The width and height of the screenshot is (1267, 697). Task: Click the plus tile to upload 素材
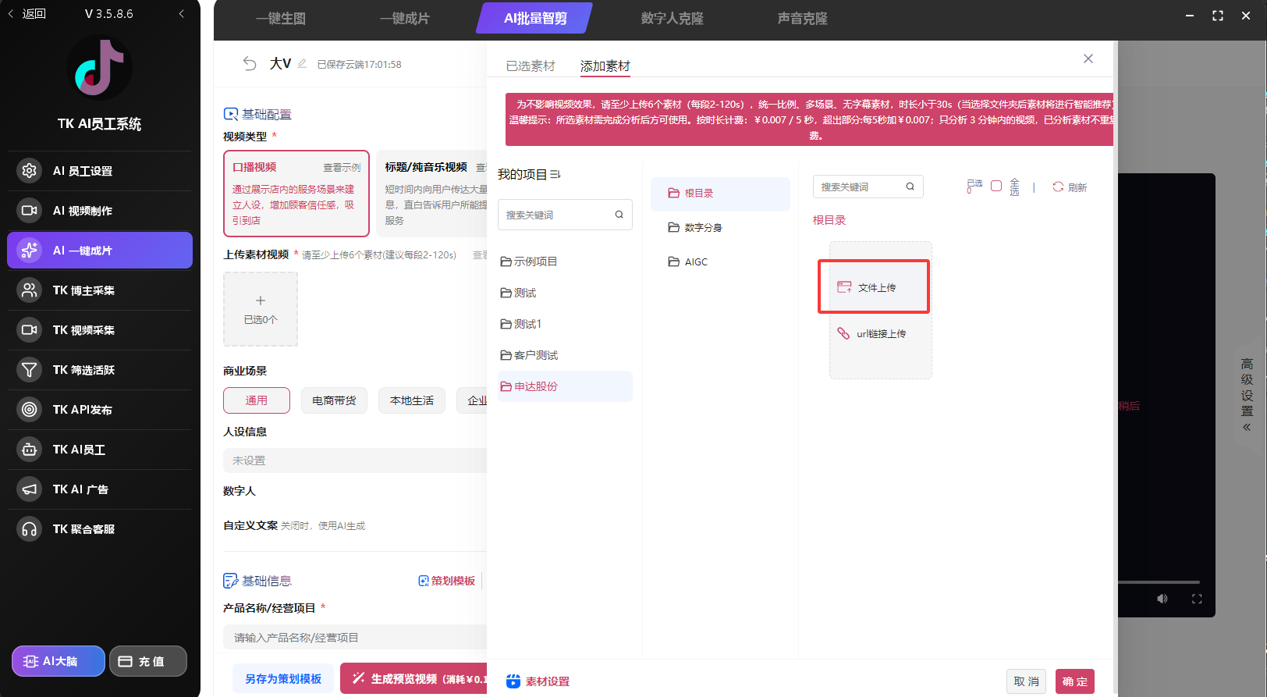click(x=261, y=309)
